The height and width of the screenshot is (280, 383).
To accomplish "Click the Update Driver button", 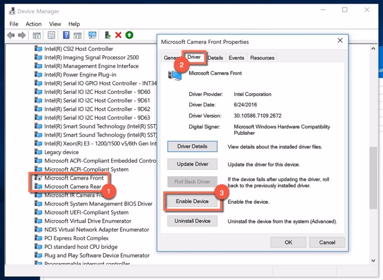I will coord(193,164).
